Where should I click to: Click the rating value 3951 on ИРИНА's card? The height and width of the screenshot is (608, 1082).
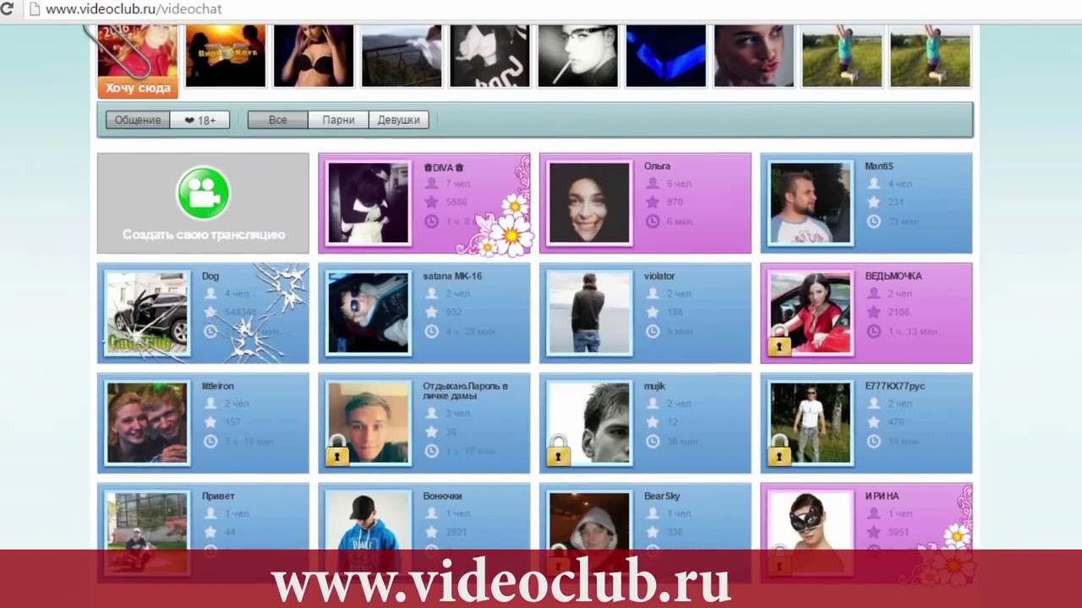click(x=899, y=532)
